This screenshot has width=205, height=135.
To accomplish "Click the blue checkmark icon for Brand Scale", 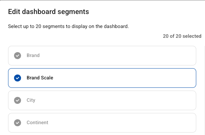I will coord(18,78).
